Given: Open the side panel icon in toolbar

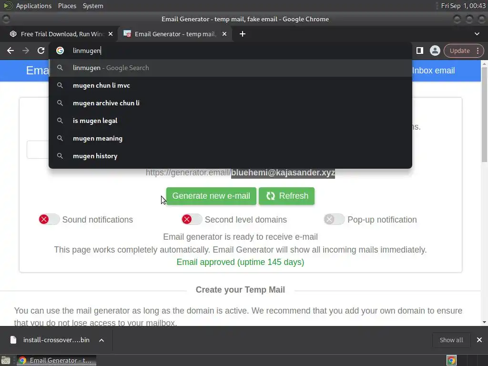Looking at the screenshot, I should pos(420,51).
